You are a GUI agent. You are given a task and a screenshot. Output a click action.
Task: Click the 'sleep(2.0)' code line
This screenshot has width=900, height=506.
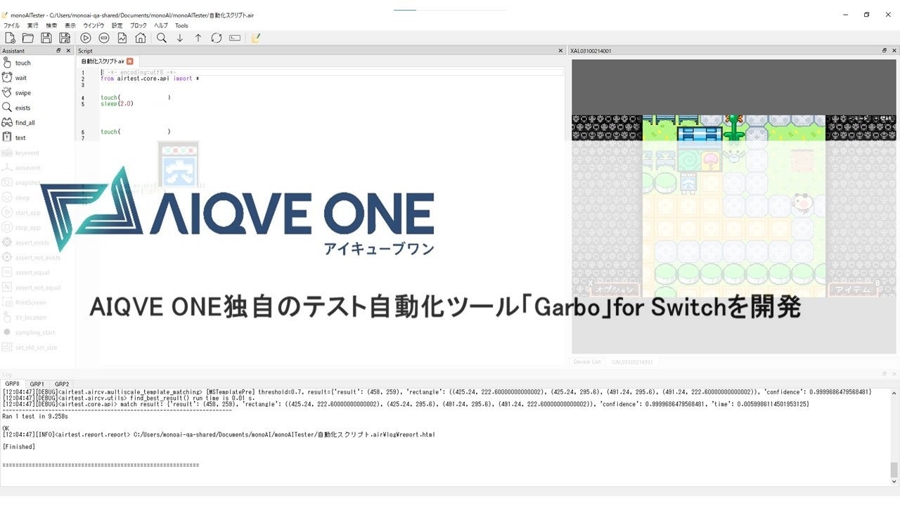(x=117, y=104)
